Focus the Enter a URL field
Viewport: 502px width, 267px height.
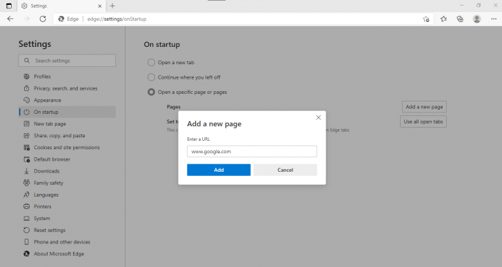(252, 151)
